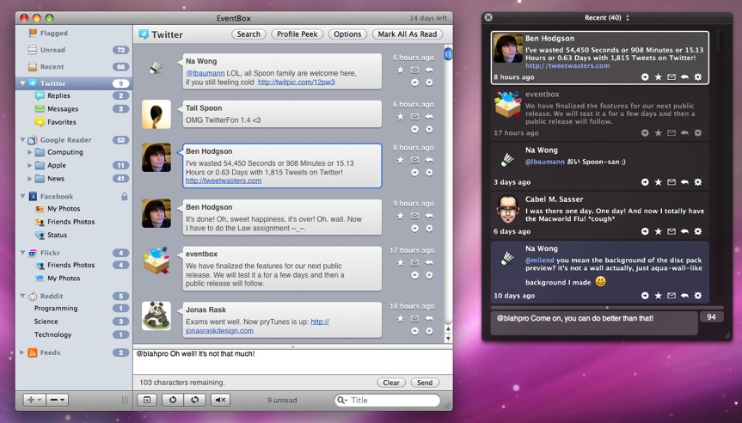742x423 pixels.
Task: Reply to the Tall Spoon tweet
Action: pyautogui.click(x=429, y=117)
